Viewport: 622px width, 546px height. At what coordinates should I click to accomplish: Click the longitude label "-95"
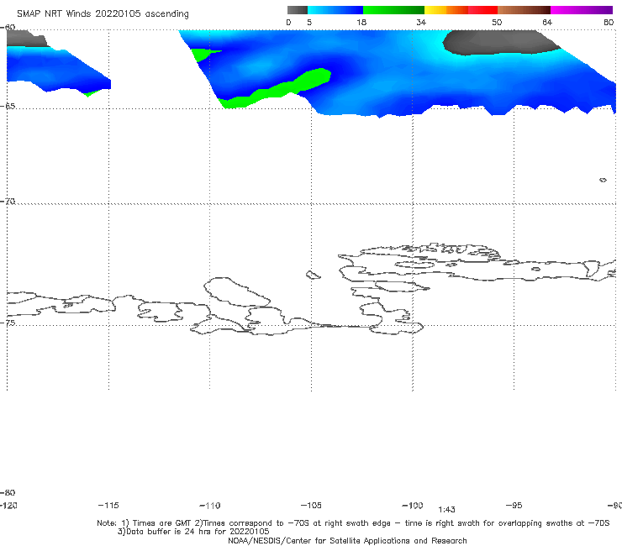(514, 505)
